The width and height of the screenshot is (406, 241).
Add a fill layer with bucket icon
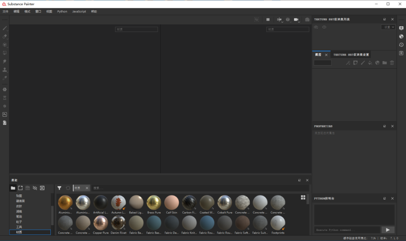coord(370,63)
